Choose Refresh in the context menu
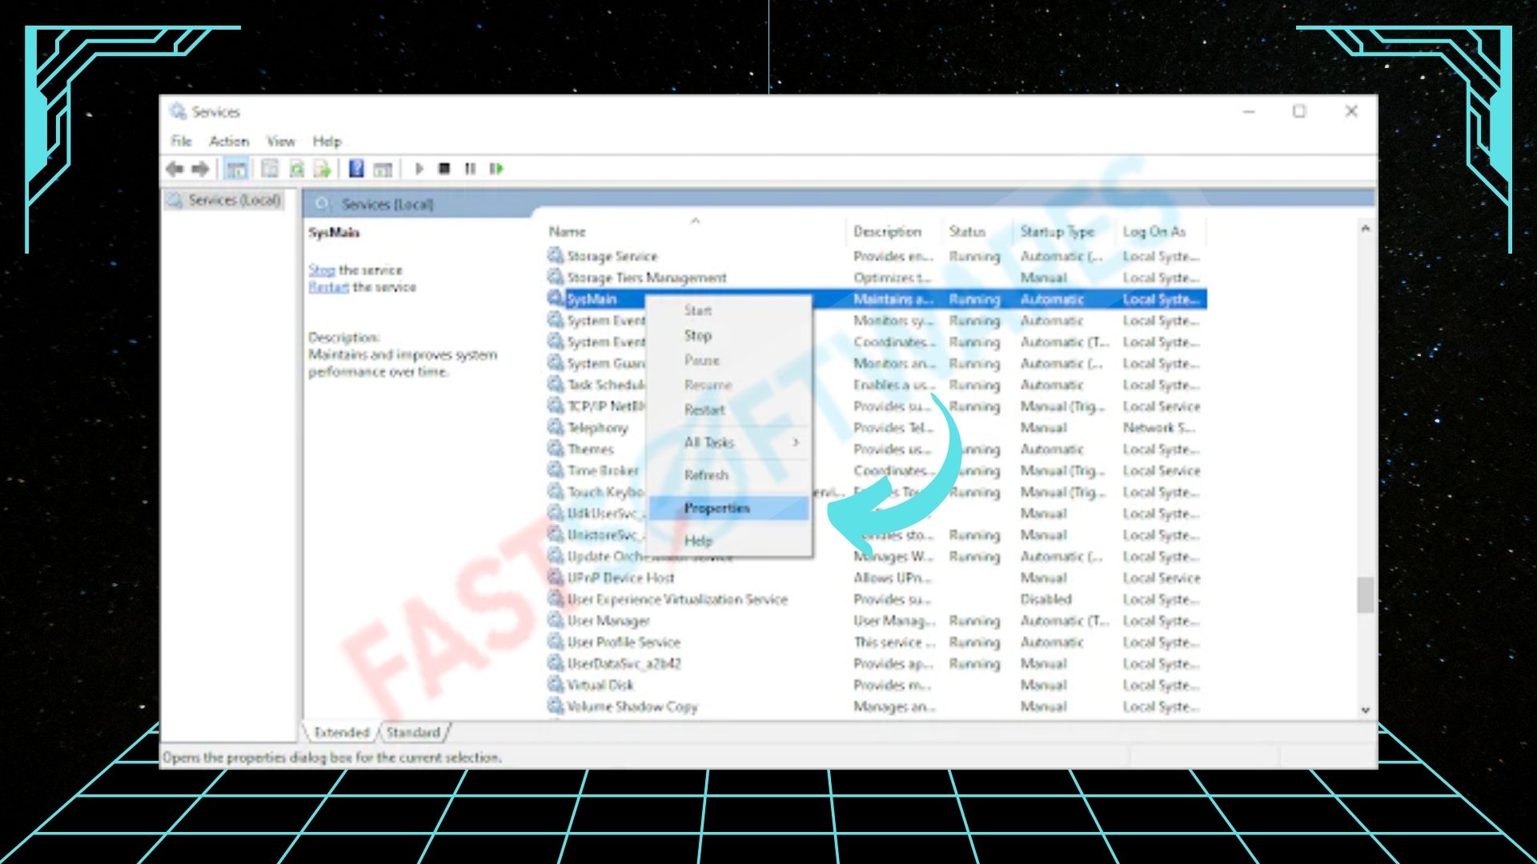 pos(730,474)
